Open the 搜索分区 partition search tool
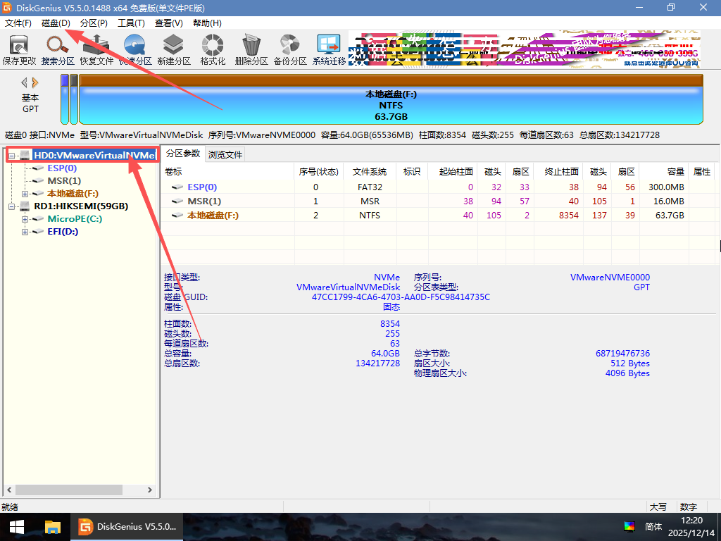 (x=58, y=49)
